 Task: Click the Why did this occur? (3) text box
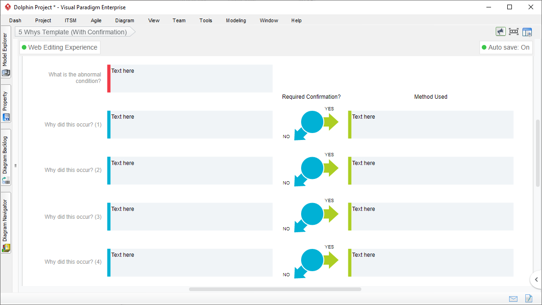(190, 216)
